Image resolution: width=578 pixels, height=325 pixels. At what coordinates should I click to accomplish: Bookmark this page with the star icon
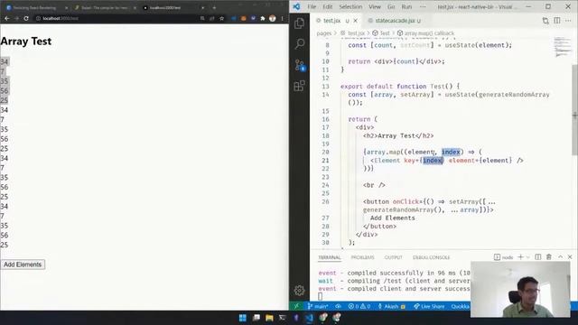point(221,18)
